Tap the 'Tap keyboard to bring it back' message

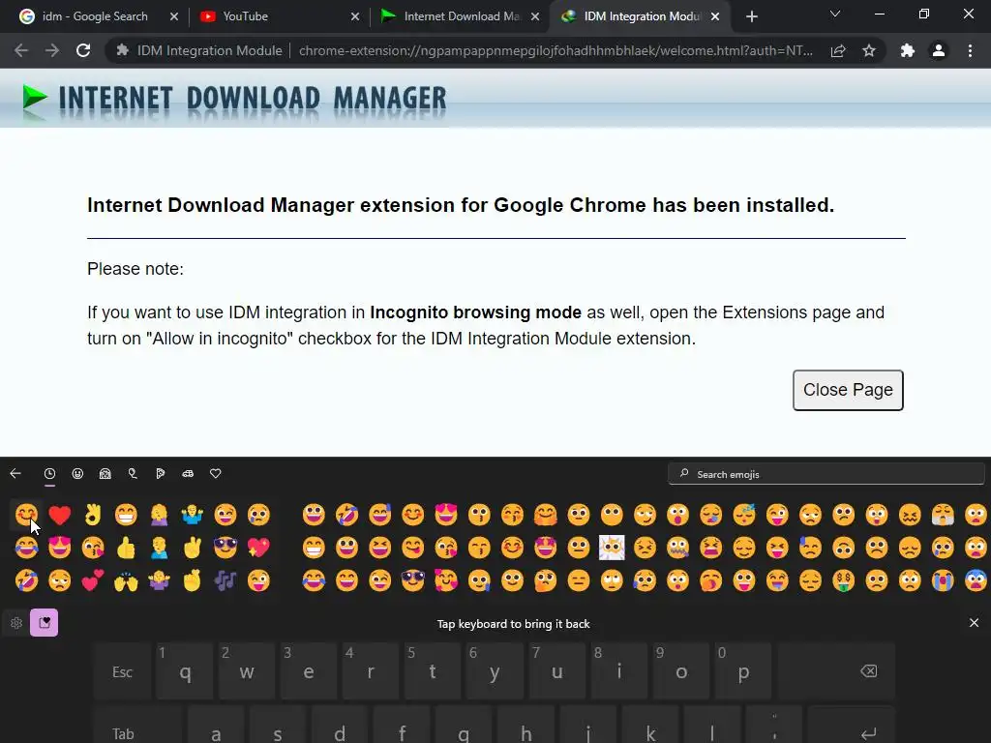tap(513, 624)
